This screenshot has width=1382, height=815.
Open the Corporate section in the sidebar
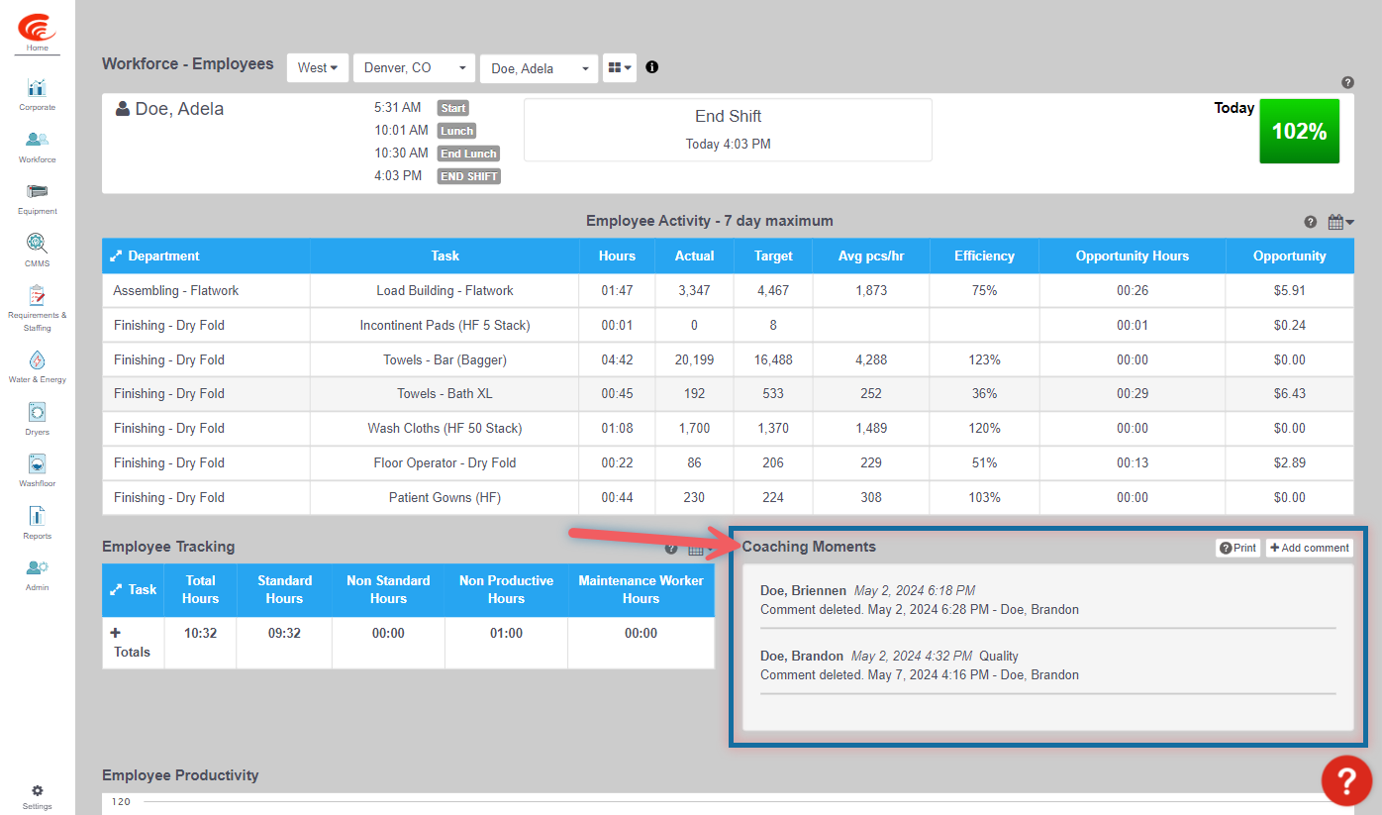pos(37,94)
